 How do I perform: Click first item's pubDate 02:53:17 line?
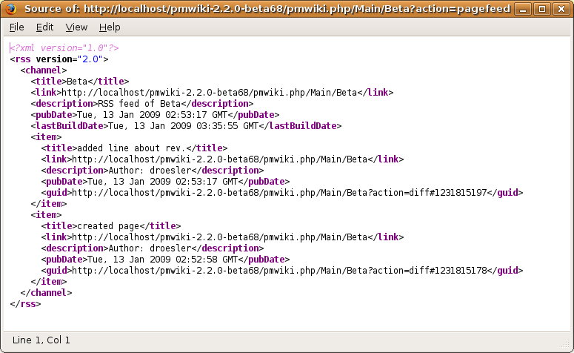pyautogui.click(x=165, y=182)
